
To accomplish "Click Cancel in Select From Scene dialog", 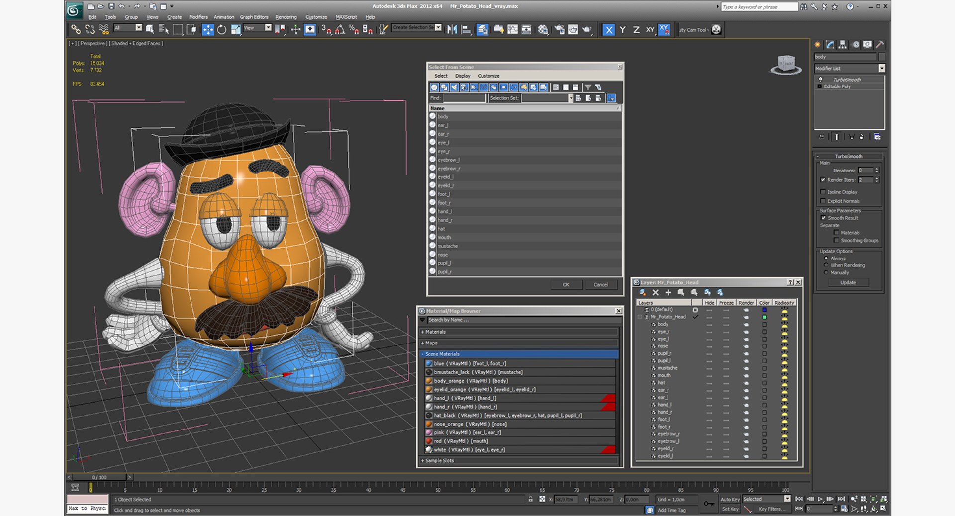I will point(601,285).
